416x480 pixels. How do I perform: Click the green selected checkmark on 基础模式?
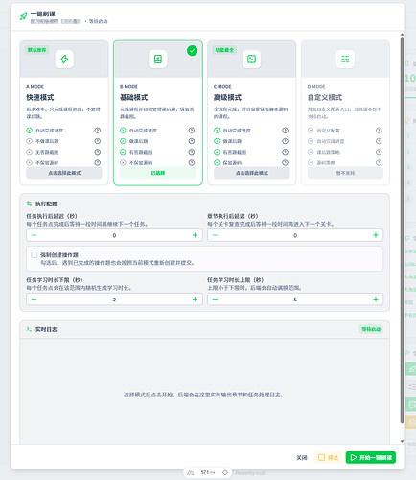[x=192, y=51]
